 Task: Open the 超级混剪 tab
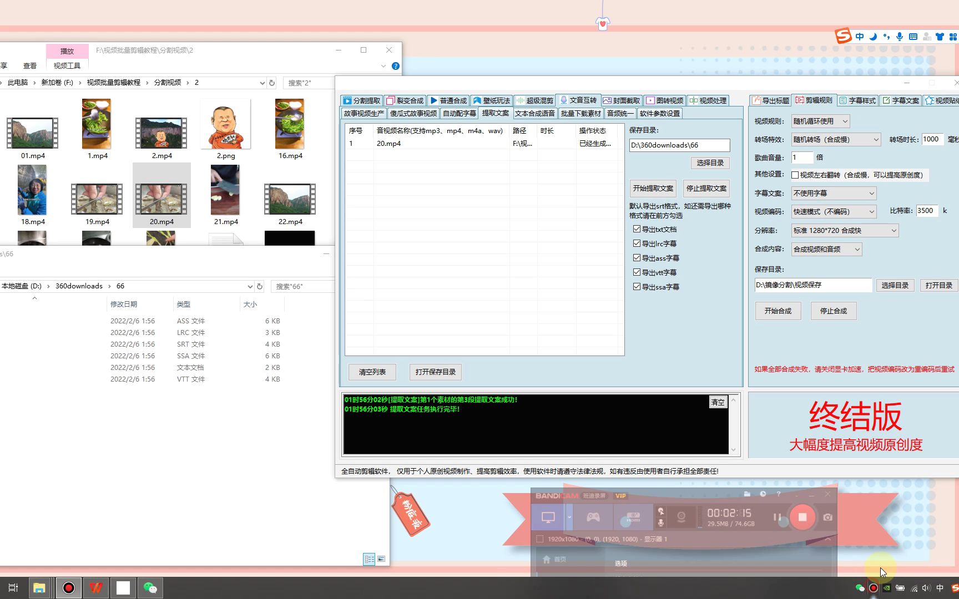534,100
